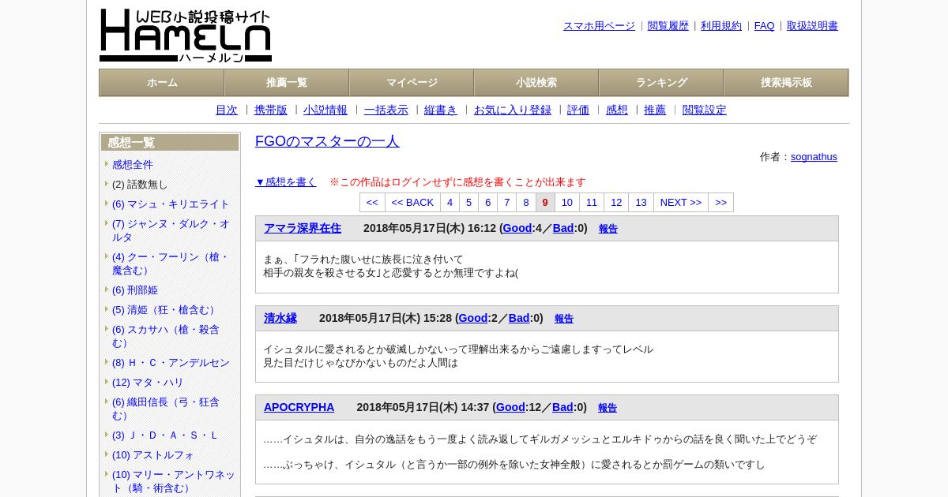The image size is (948, 497).
Task: Go to page 13
Action: (x=641, y=203)
